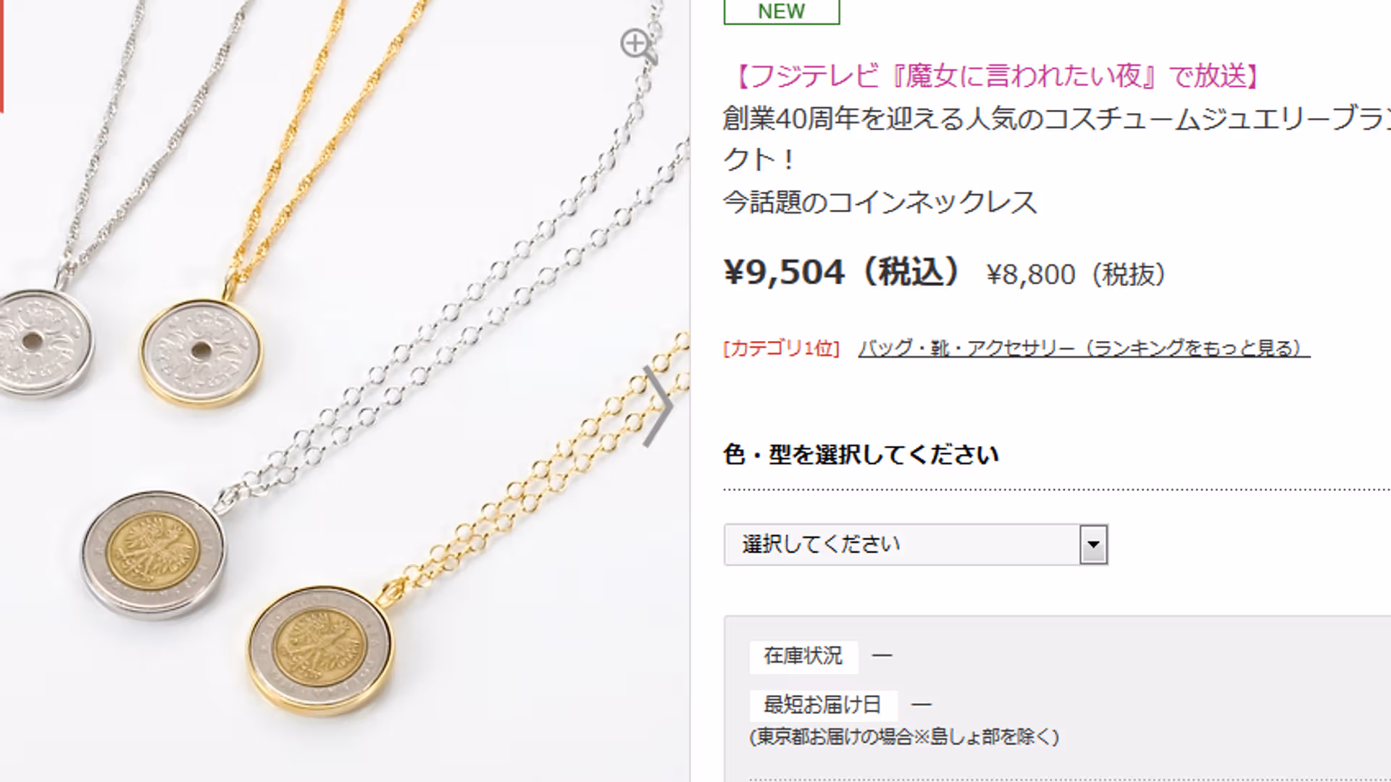Image resolution: width=1391 pixels, height=782 pixels.
Task: Click the 今話題のコインネックレス description line
Action: click(x=880, y=202)
